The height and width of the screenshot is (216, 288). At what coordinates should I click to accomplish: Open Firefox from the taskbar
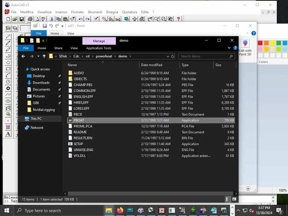pos(120,210)
